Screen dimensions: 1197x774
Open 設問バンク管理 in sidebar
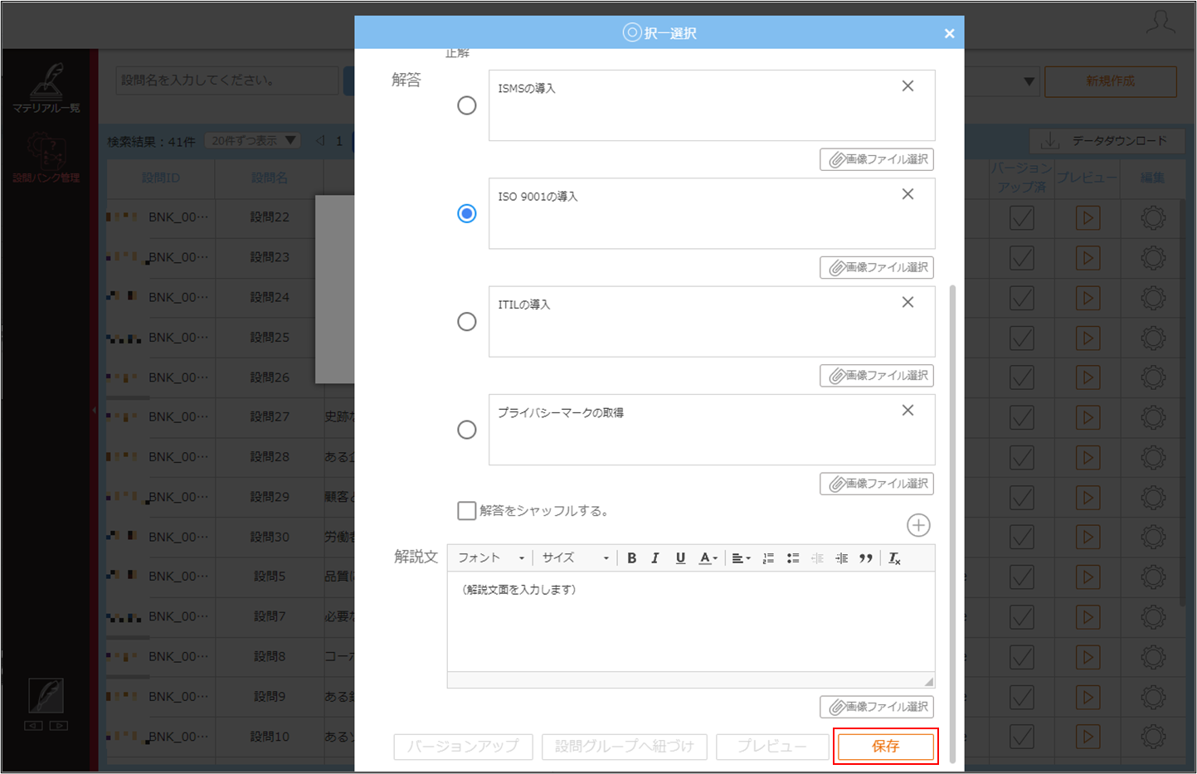click(x=46, y=158)
